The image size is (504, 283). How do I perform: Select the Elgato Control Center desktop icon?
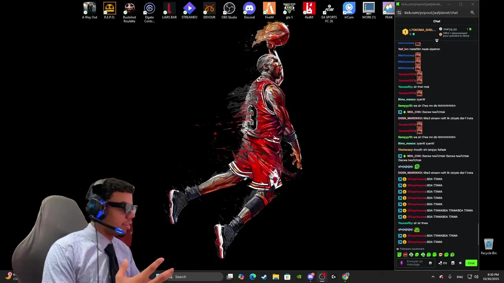tap(149, 13)
